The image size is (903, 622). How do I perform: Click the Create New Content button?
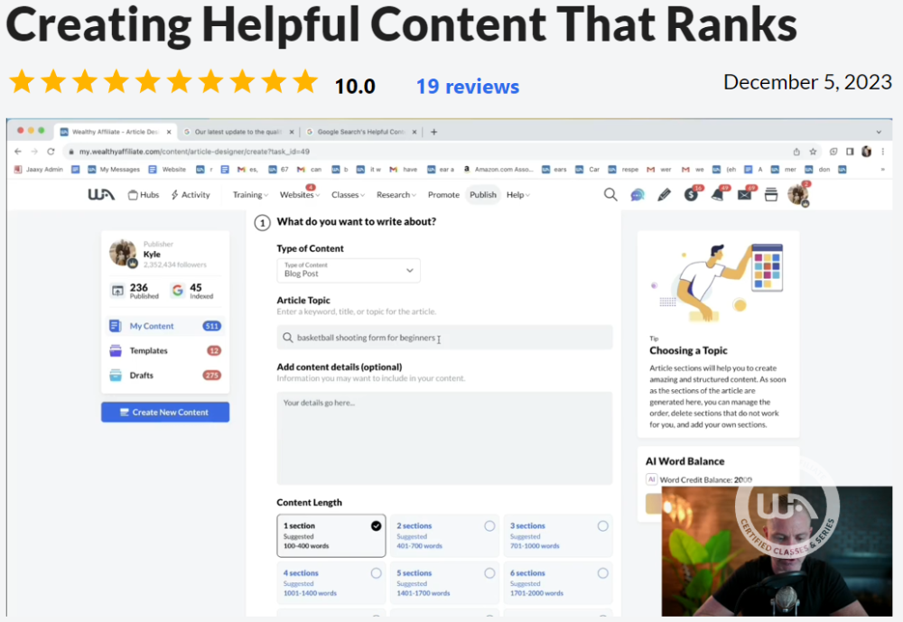click(165, 412)
